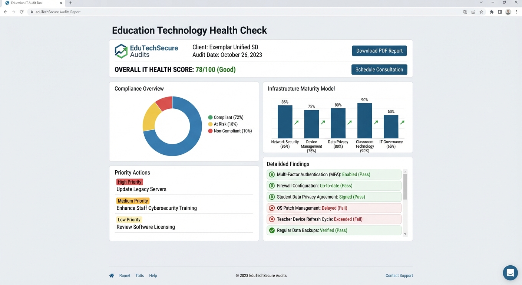Close the Education IT Audit Tool tab
This screenshot has height=285, width=522.
click(61, 3)
